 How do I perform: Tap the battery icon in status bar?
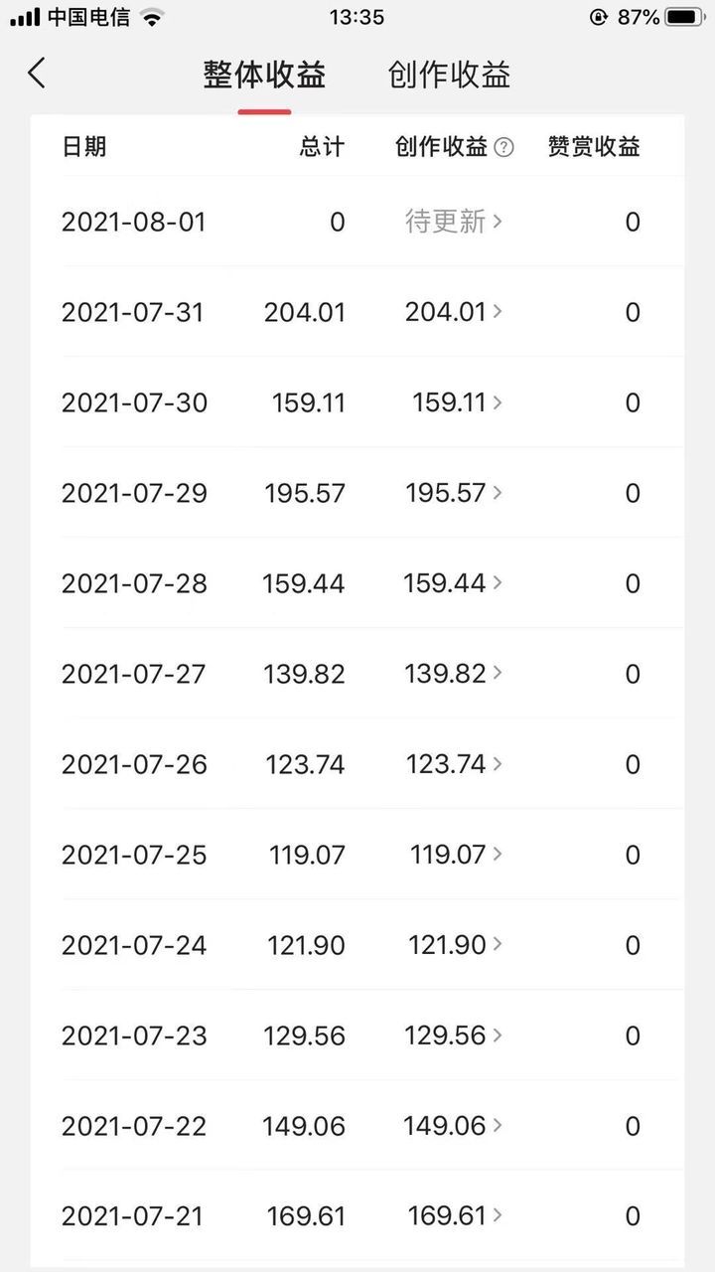685,17
